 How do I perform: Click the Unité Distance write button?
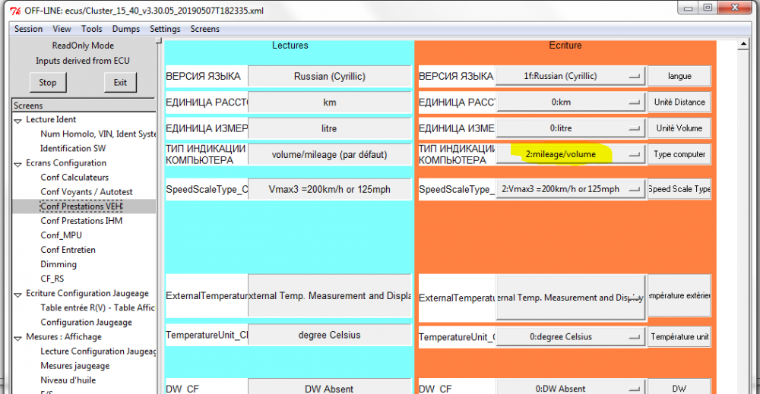(x=679, y=102)
